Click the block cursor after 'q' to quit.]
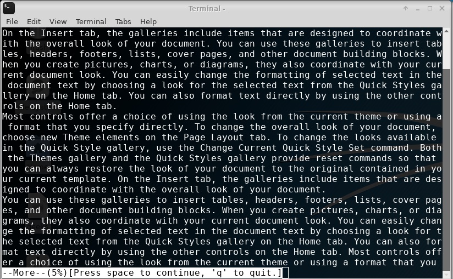This screenshot has width=453, height=279. pos(285,273)
